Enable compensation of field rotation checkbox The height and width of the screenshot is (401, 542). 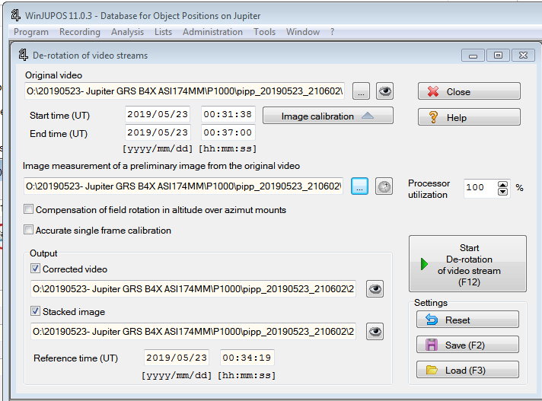tap(28, 209)
